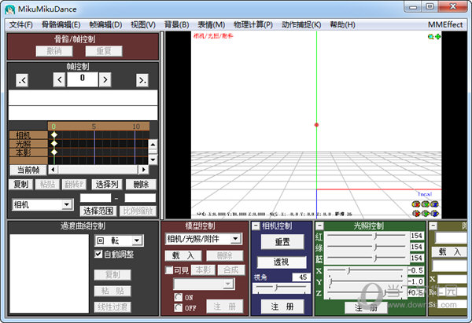Image resolution: width=472 pixels, height=323 pixels.
Task: Step forward one frame with > button
Action: [x=105, y=79]
